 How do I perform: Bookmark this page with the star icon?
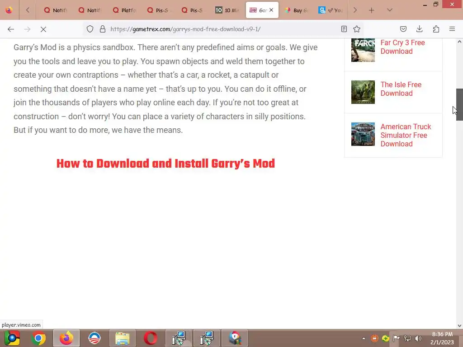click(x=357, y=29)
